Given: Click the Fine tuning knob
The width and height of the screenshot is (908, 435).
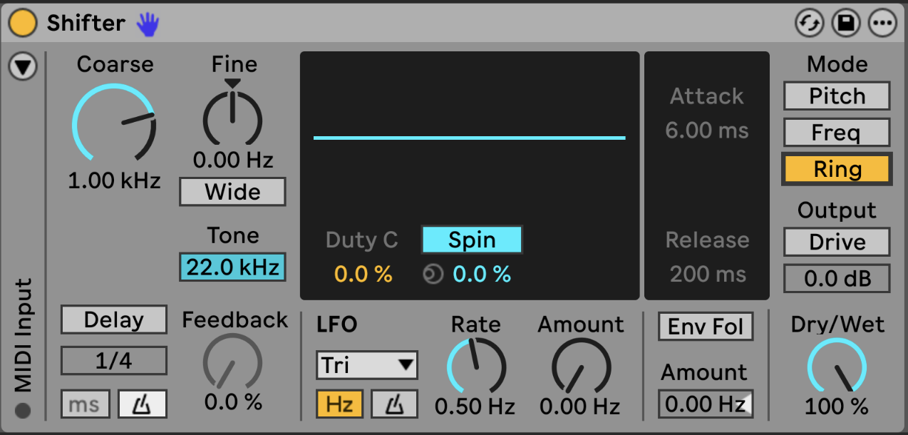Looking at the screenshot, I should point(233,118).
